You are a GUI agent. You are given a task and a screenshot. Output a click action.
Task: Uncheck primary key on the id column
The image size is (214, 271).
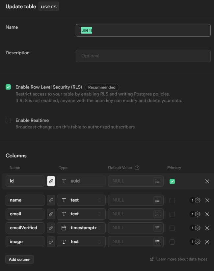[172, 181]
